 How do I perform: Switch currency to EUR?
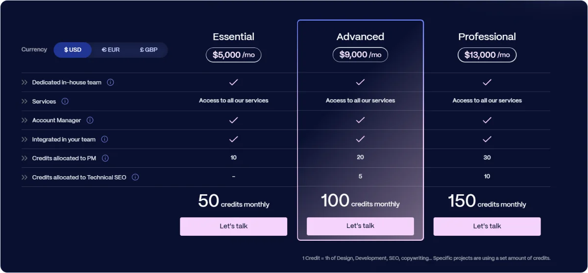click(x=111, y=50)
